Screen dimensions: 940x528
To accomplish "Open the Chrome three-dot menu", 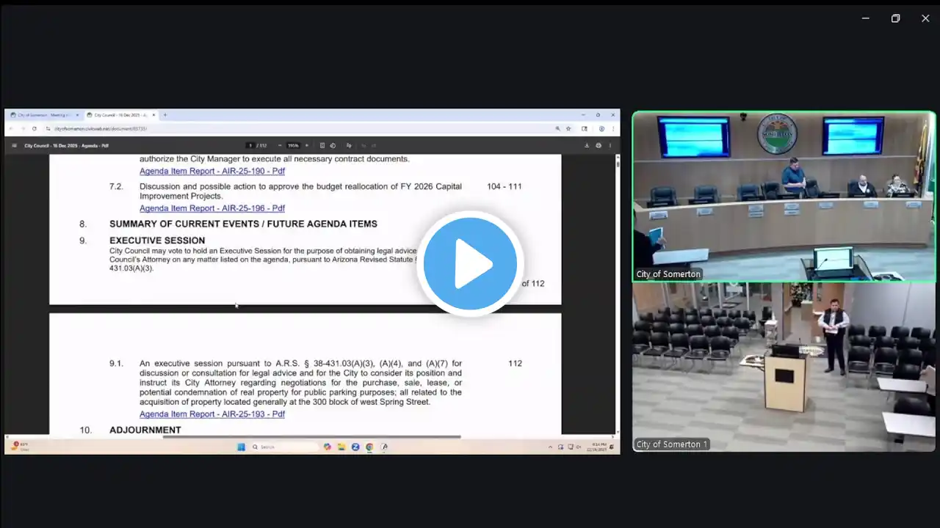I will [x=612, y=128].
